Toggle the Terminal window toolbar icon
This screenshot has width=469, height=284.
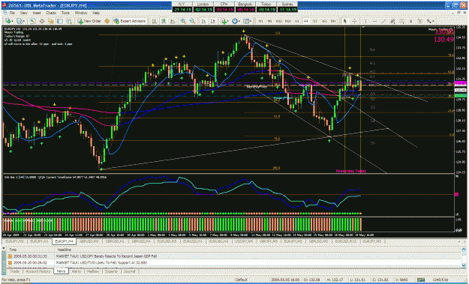[60, 21]
